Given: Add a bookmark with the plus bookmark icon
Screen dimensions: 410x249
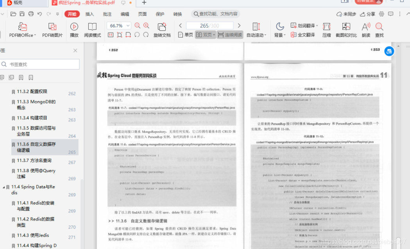Looking at the screenshot, I should pyautogui.click(x=21, y=77).
